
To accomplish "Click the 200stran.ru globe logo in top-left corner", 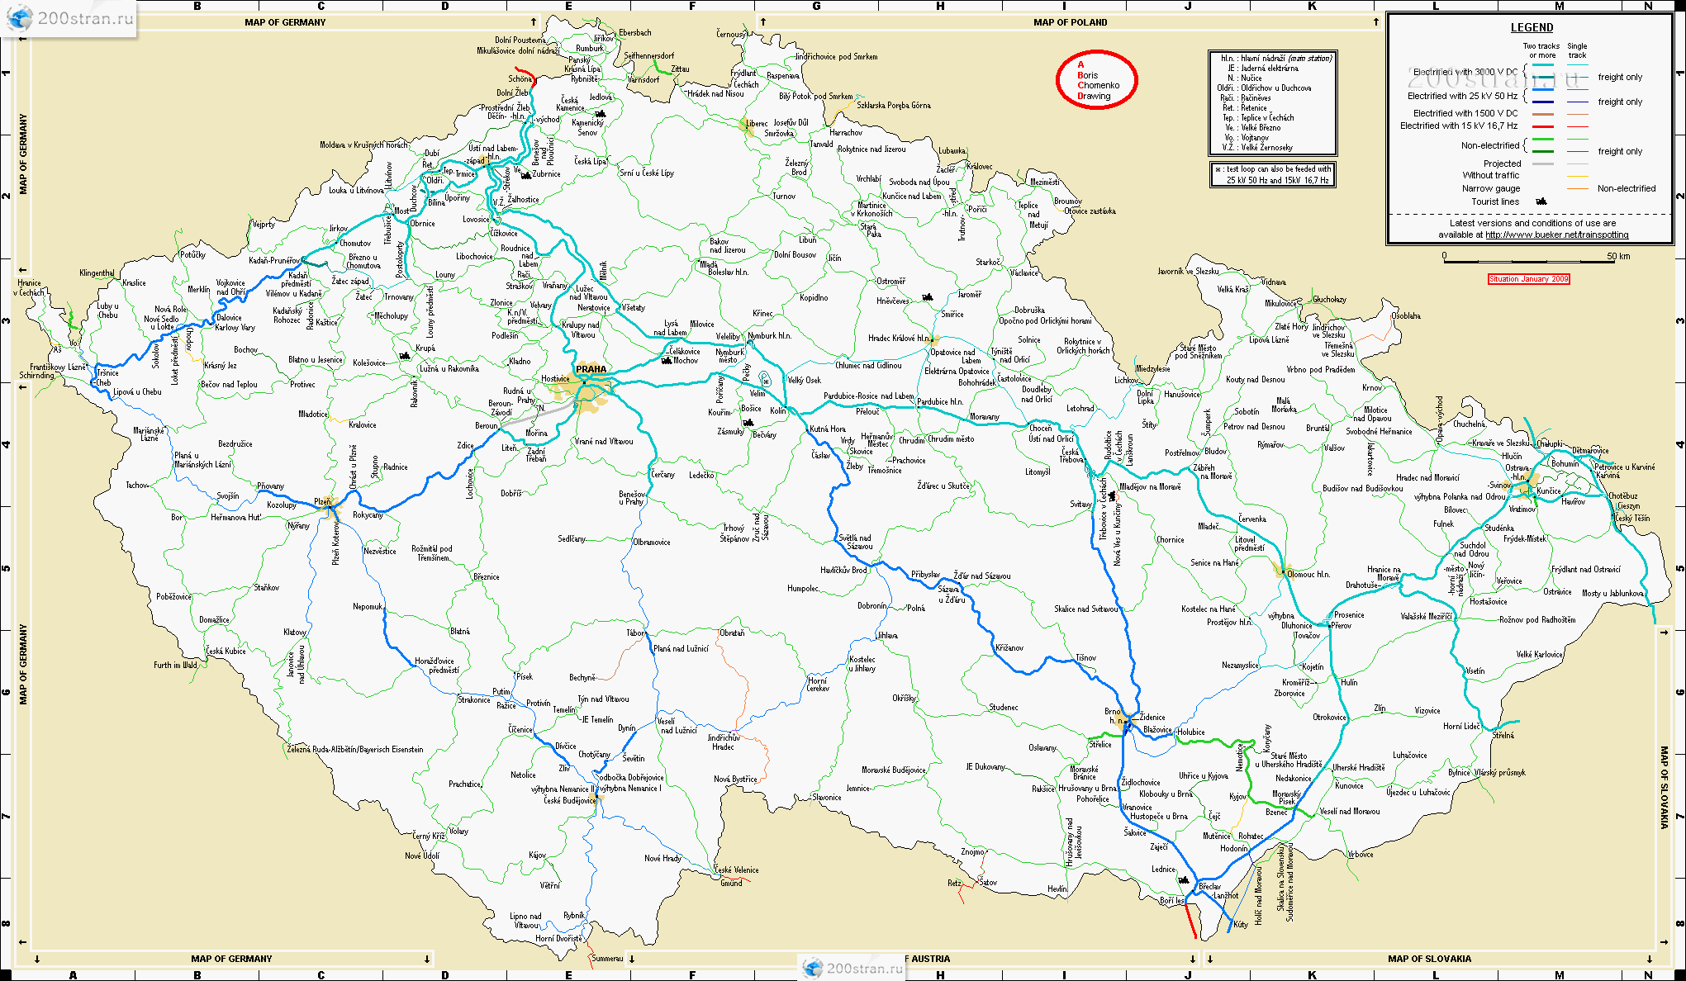I will coord(20,18).
